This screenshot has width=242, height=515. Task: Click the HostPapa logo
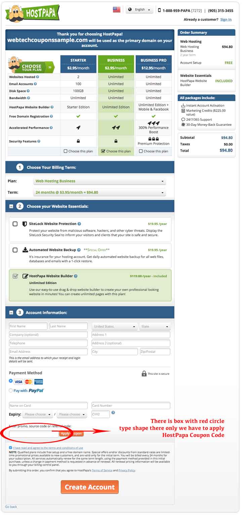coord(32,13)
